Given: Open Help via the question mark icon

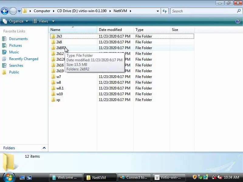Looking at the screenshot, I should (238, 21).
